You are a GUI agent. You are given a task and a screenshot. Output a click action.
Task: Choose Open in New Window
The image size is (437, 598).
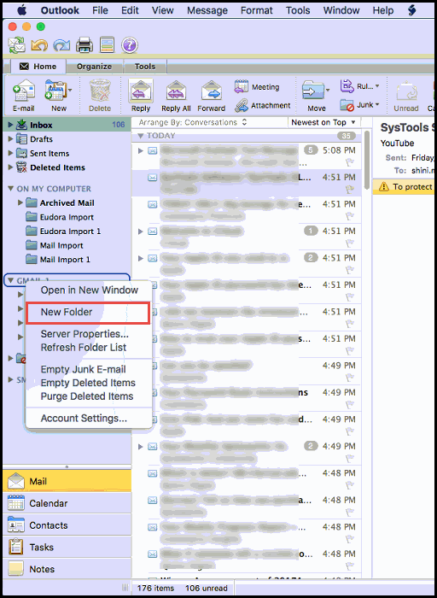(x=89, y=290)
